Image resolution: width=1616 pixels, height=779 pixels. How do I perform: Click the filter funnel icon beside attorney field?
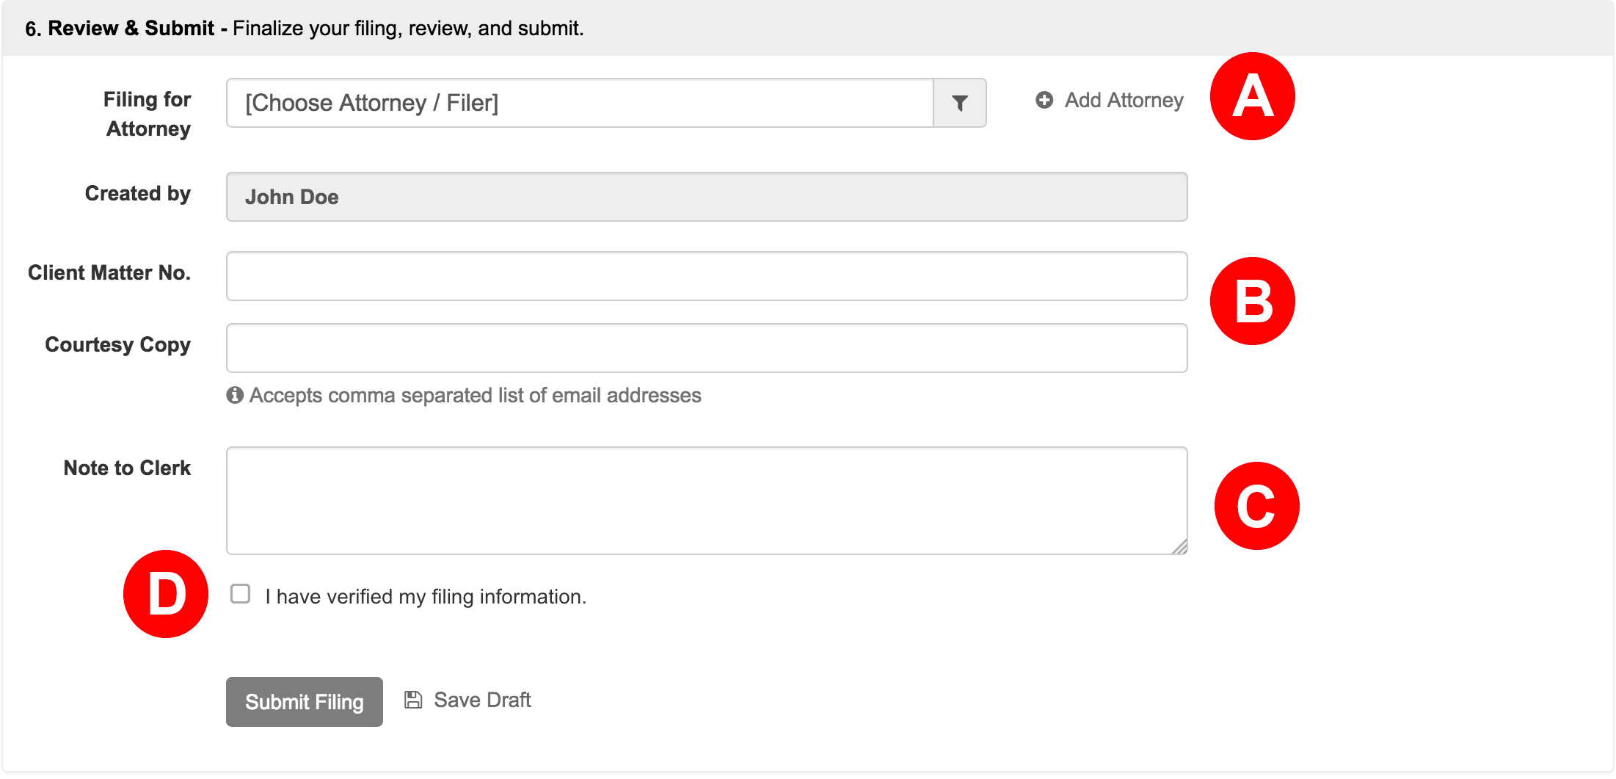coord(959,104)
